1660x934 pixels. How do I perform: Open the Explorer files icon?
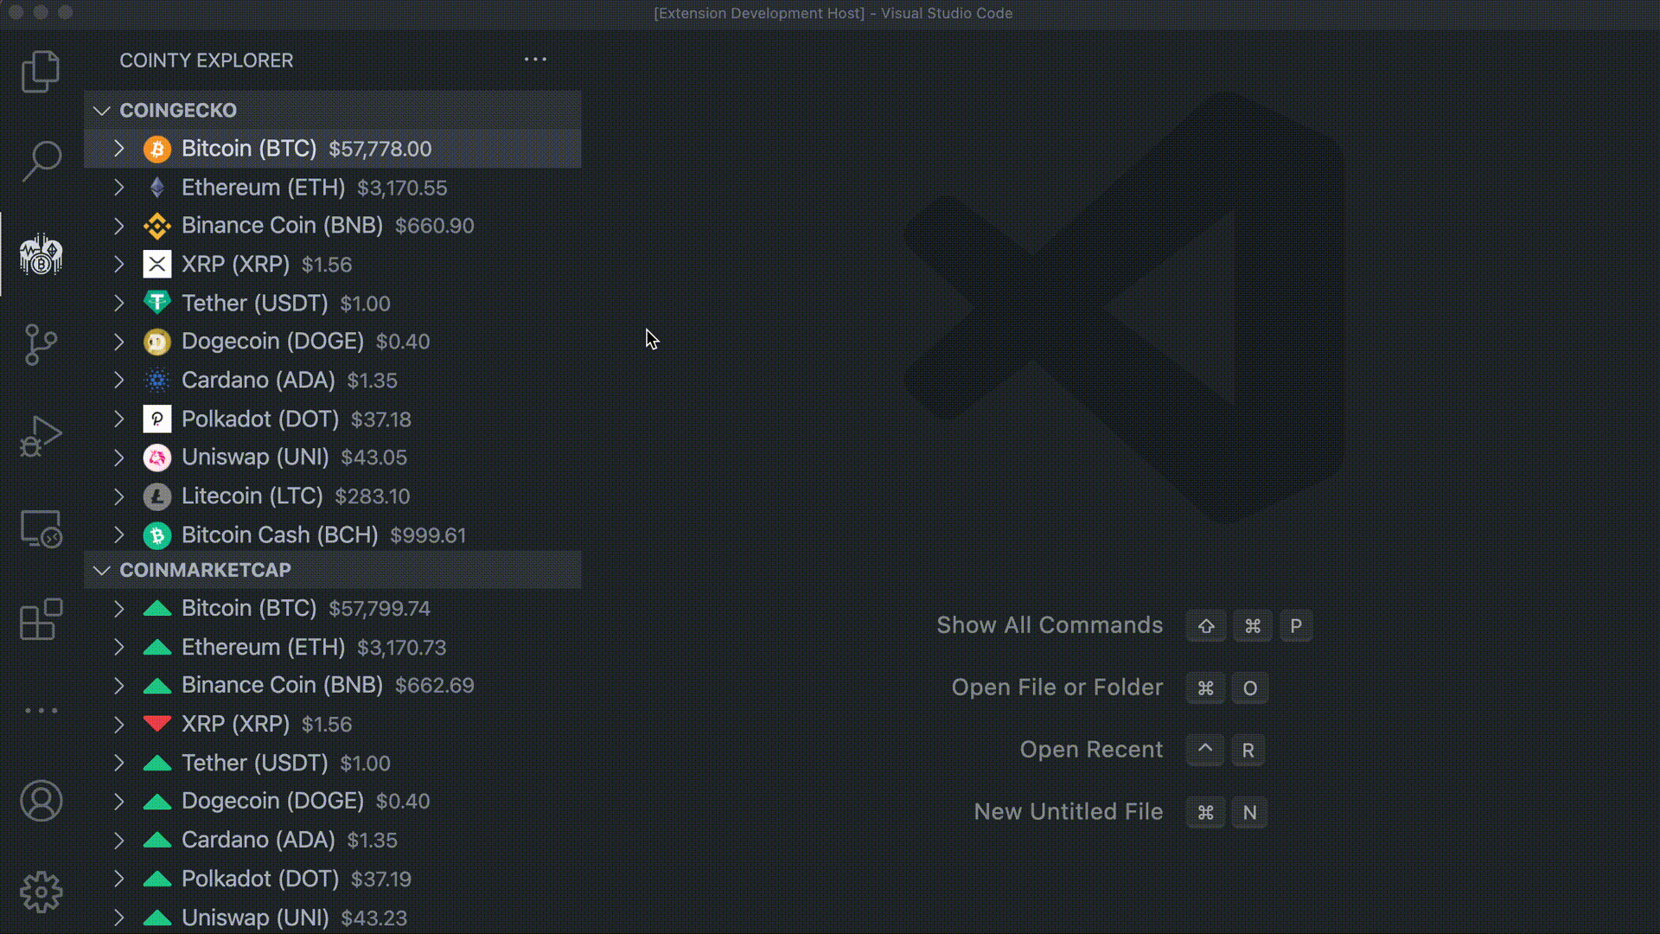[x=41, y=71]
